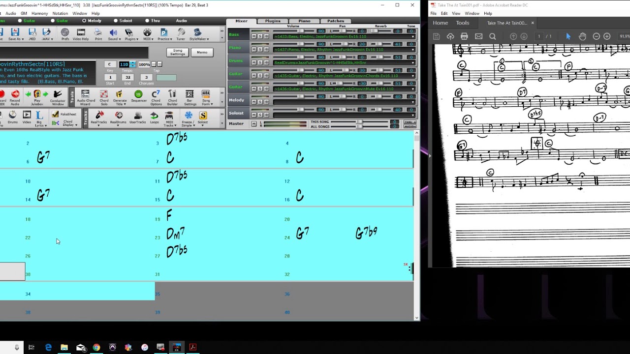Solo the Melody track
Image resolution: width=630 pixels, height=354 pixels.
point(260,102)
